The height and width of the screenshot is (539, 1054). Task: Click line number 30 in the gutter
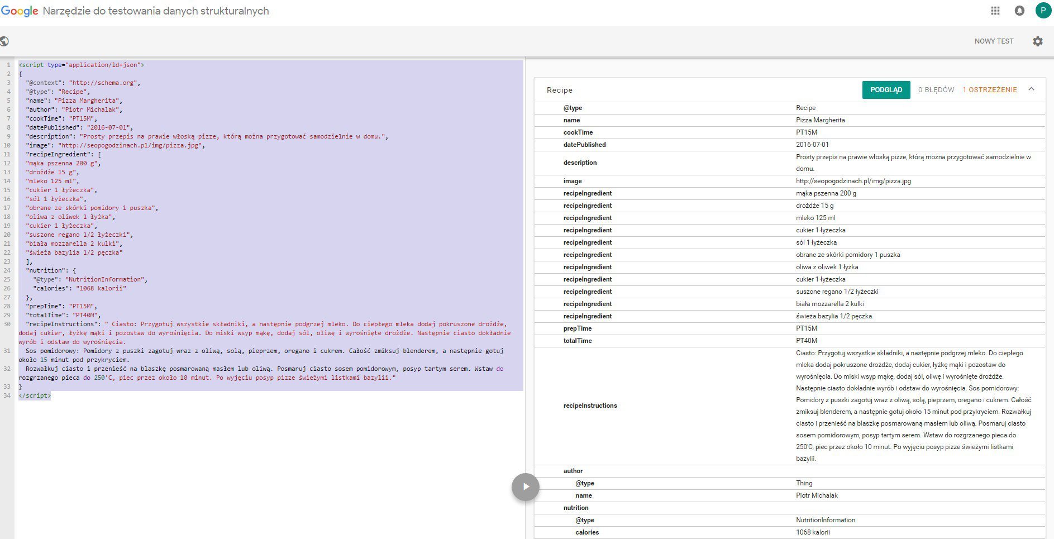(x=7, y=324)
